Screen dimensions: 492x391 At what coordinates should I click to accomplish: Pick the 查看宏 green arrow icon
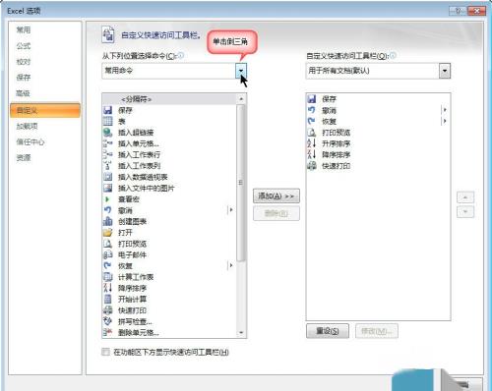click(x=107, y=199)
